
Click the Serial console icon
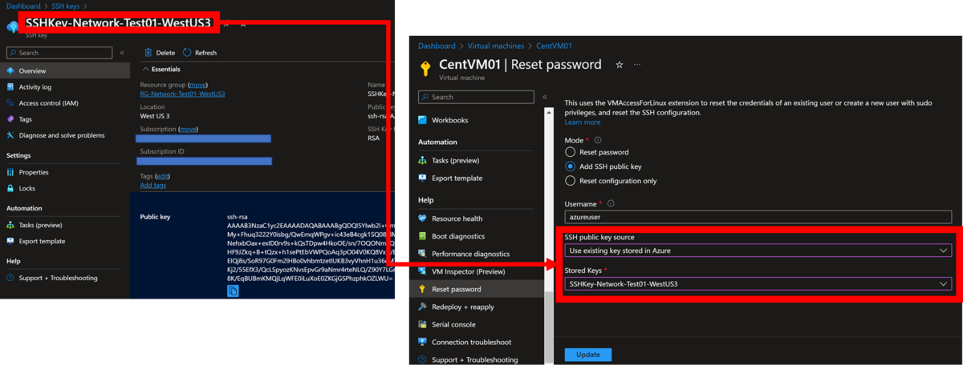coord(423,324)
